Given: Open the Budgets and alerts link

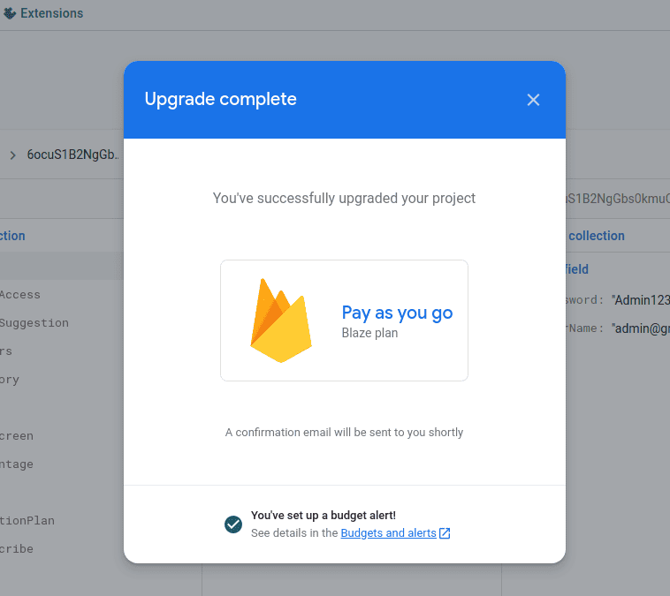Looking at the screenshot, I should (388, 533).
